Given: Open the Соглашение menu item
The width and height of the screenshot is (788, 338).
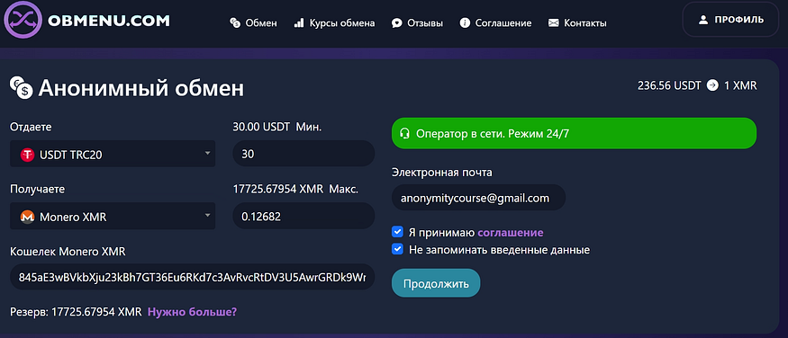Looking at the screenshot, I should [495, 22].
